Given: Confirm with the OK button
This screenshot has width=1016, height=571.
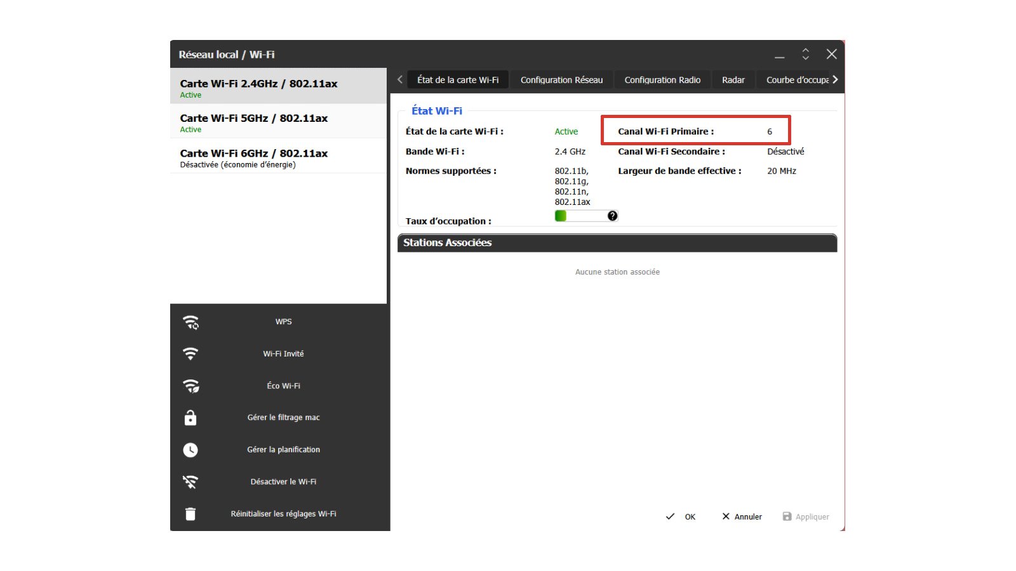Looking at the screenshot, I should (x=681, y=516).
